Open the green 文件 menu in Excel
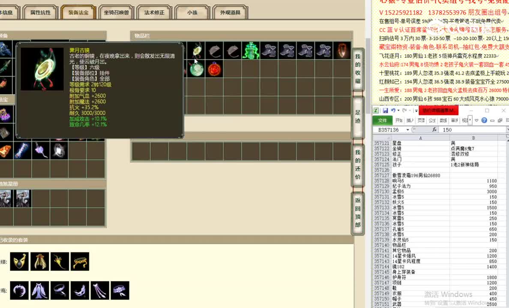The height and width of the screenshot is (308, 509). (383, 121)
